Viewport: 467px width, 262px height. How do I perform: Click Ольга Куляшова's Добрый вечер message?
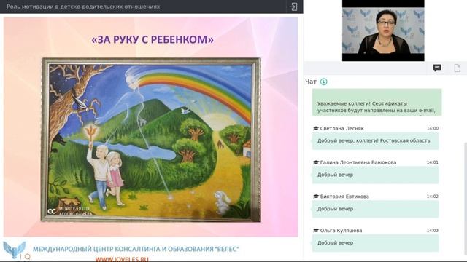[375, 243]
